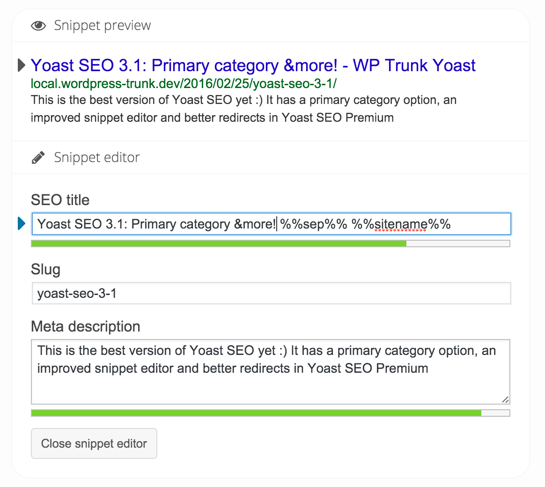Screen dimensions: 545x487
Task: Click the blue arrow marker next to SEO title
Action: coord(21,224)
